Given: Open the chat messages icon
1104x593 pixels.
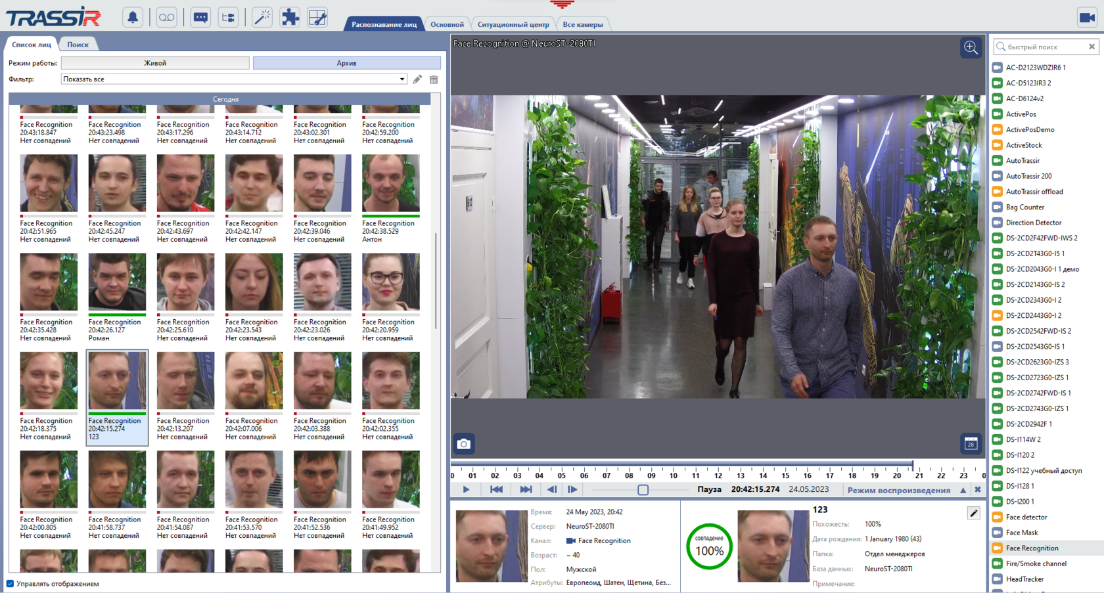Looking at the screenshot, I should point(200,17).
